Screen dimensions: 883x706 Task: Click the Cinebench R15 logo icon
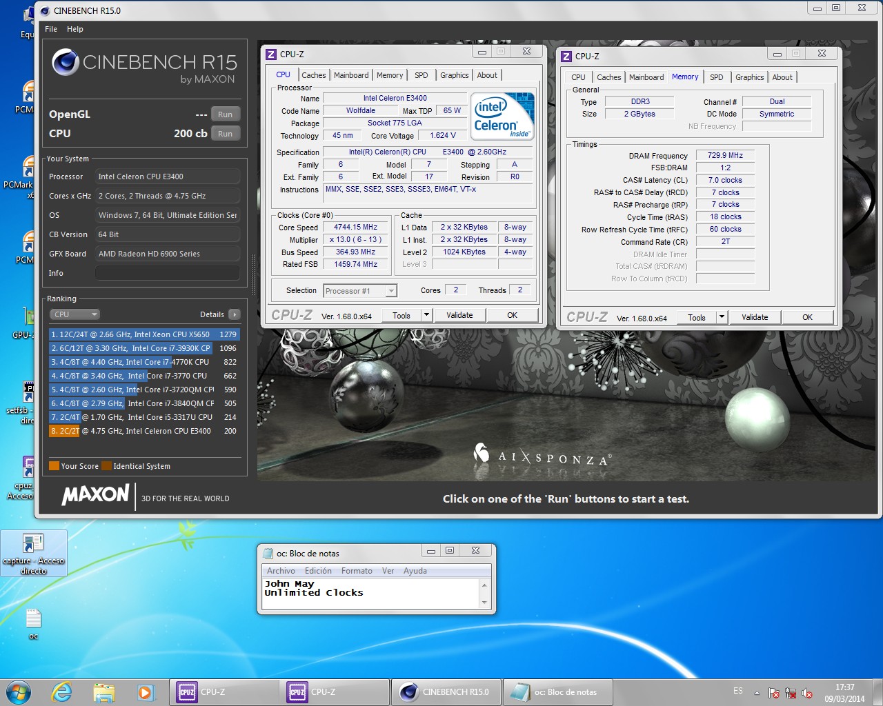coord(66,62)
